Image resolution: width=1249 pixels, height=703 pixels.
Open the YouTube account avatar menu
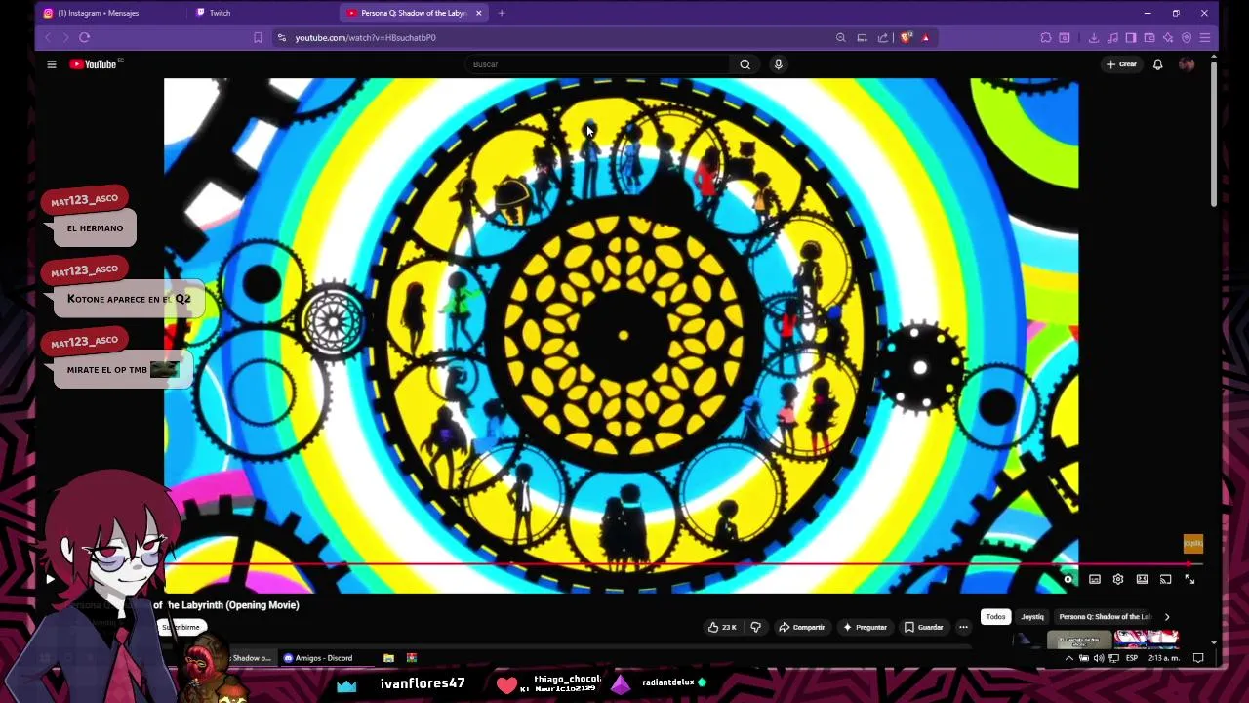pyautogui.click(x=1187, y=64)
